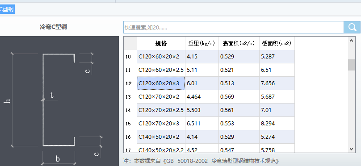Image resolution: width=361 pixels, height=166 pixels.
Task: Click surface area value 0.547
Action: pos(239,148)
